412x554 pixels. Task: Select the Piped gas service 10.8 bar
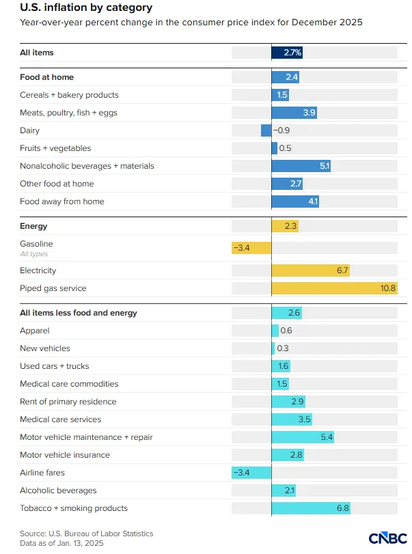tap(334, 288)
